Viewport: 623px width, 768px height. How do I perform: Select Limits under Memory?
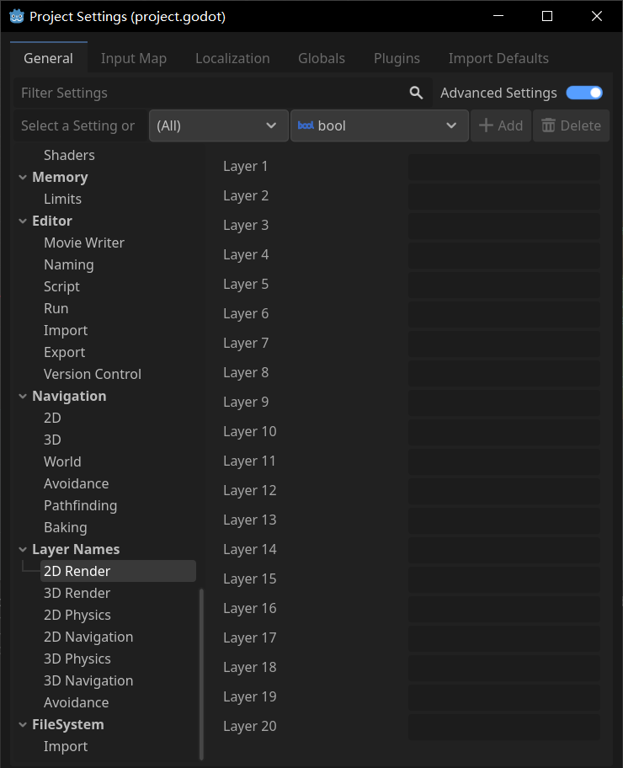pyautogui.click(x=62, y=199)
